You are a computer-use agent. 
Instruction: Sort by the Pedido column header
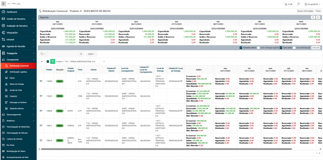tap(49, 70)
